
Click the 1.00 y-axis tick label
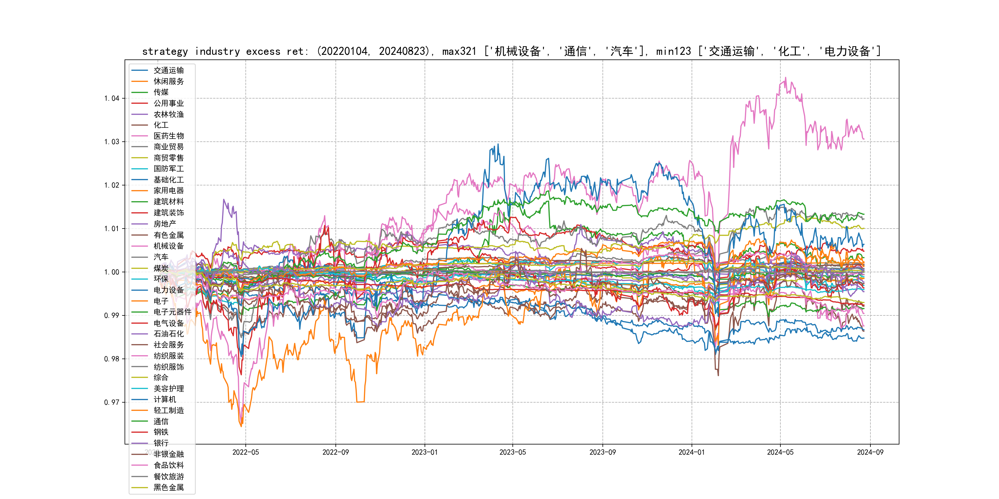[x=112, y=272]
